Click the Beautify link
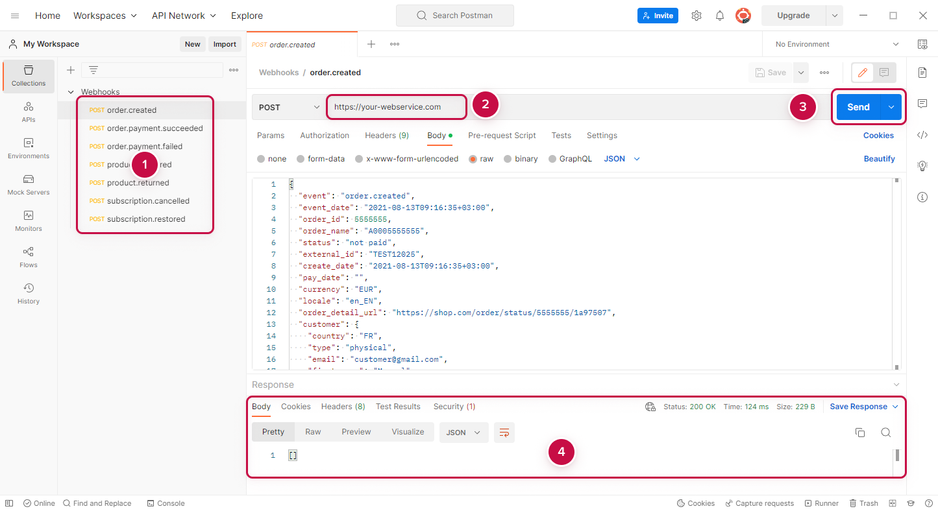 pyautogui.click(x=879, y=159)
